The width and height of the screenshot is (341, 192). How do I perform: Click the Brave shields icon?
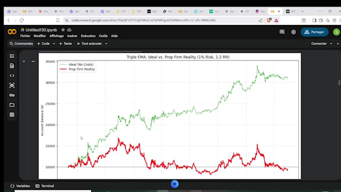[269, 20]
